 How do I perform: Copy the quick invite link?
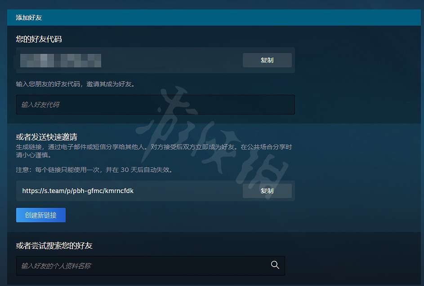click(267, 191)
